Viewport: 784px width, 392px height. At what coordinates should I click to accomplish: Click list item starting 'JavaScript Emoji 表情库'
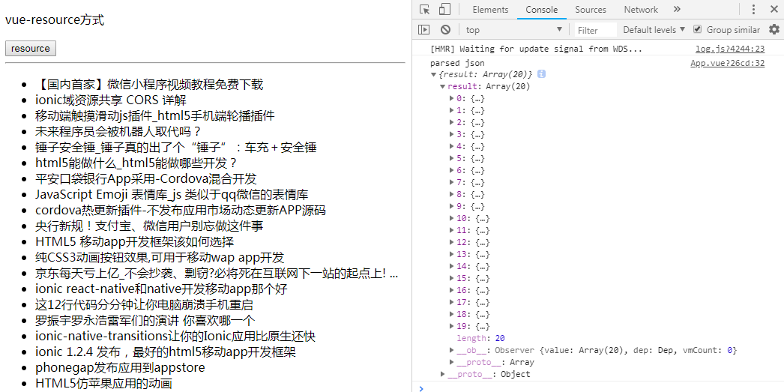[172, 194]
